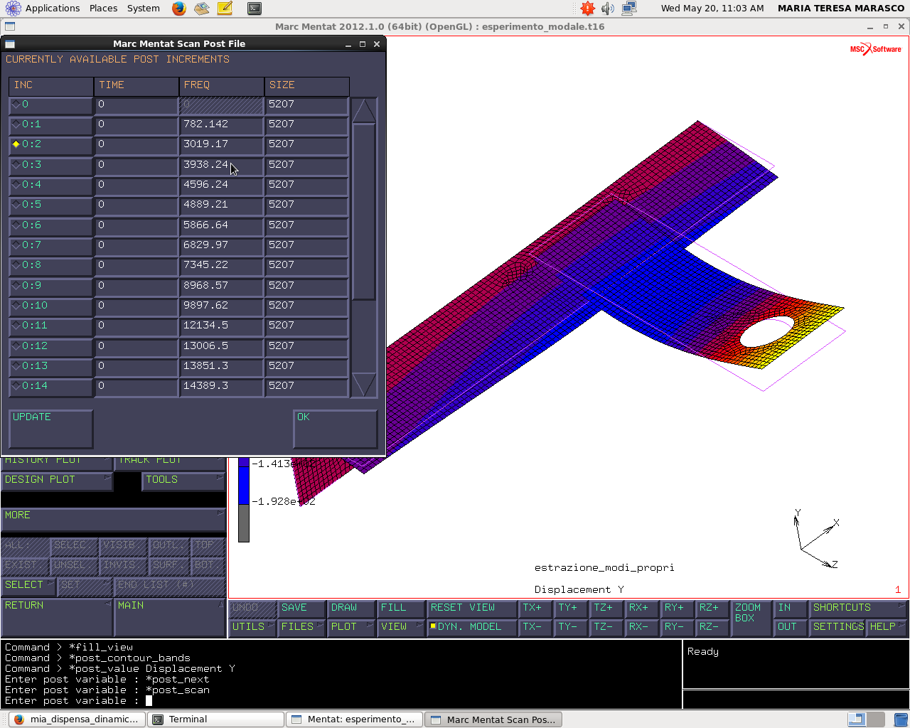Open the Places menu
The image size is (910, 728).
[103, 9]
